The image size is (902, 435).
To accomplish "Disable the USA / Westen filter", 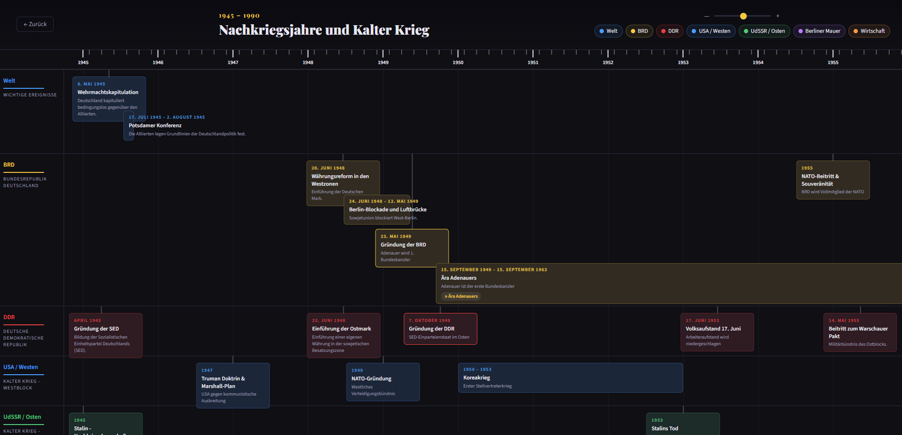I will click(x=711, y=31).
